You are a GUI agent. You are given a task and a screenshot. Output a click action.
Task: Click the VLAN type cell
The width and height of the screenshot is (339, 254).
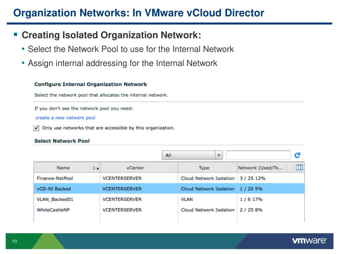click(187, 199)
